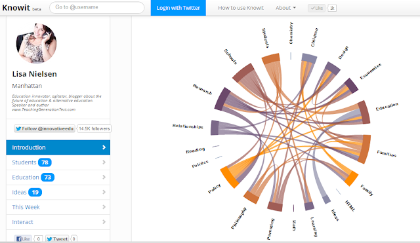Click the 19 badge beside Ideas

pyautogui.click(x=35, y=192)
